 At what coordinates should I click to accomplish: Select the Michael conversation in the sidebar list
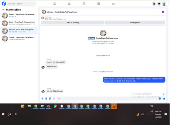[19, 31]
